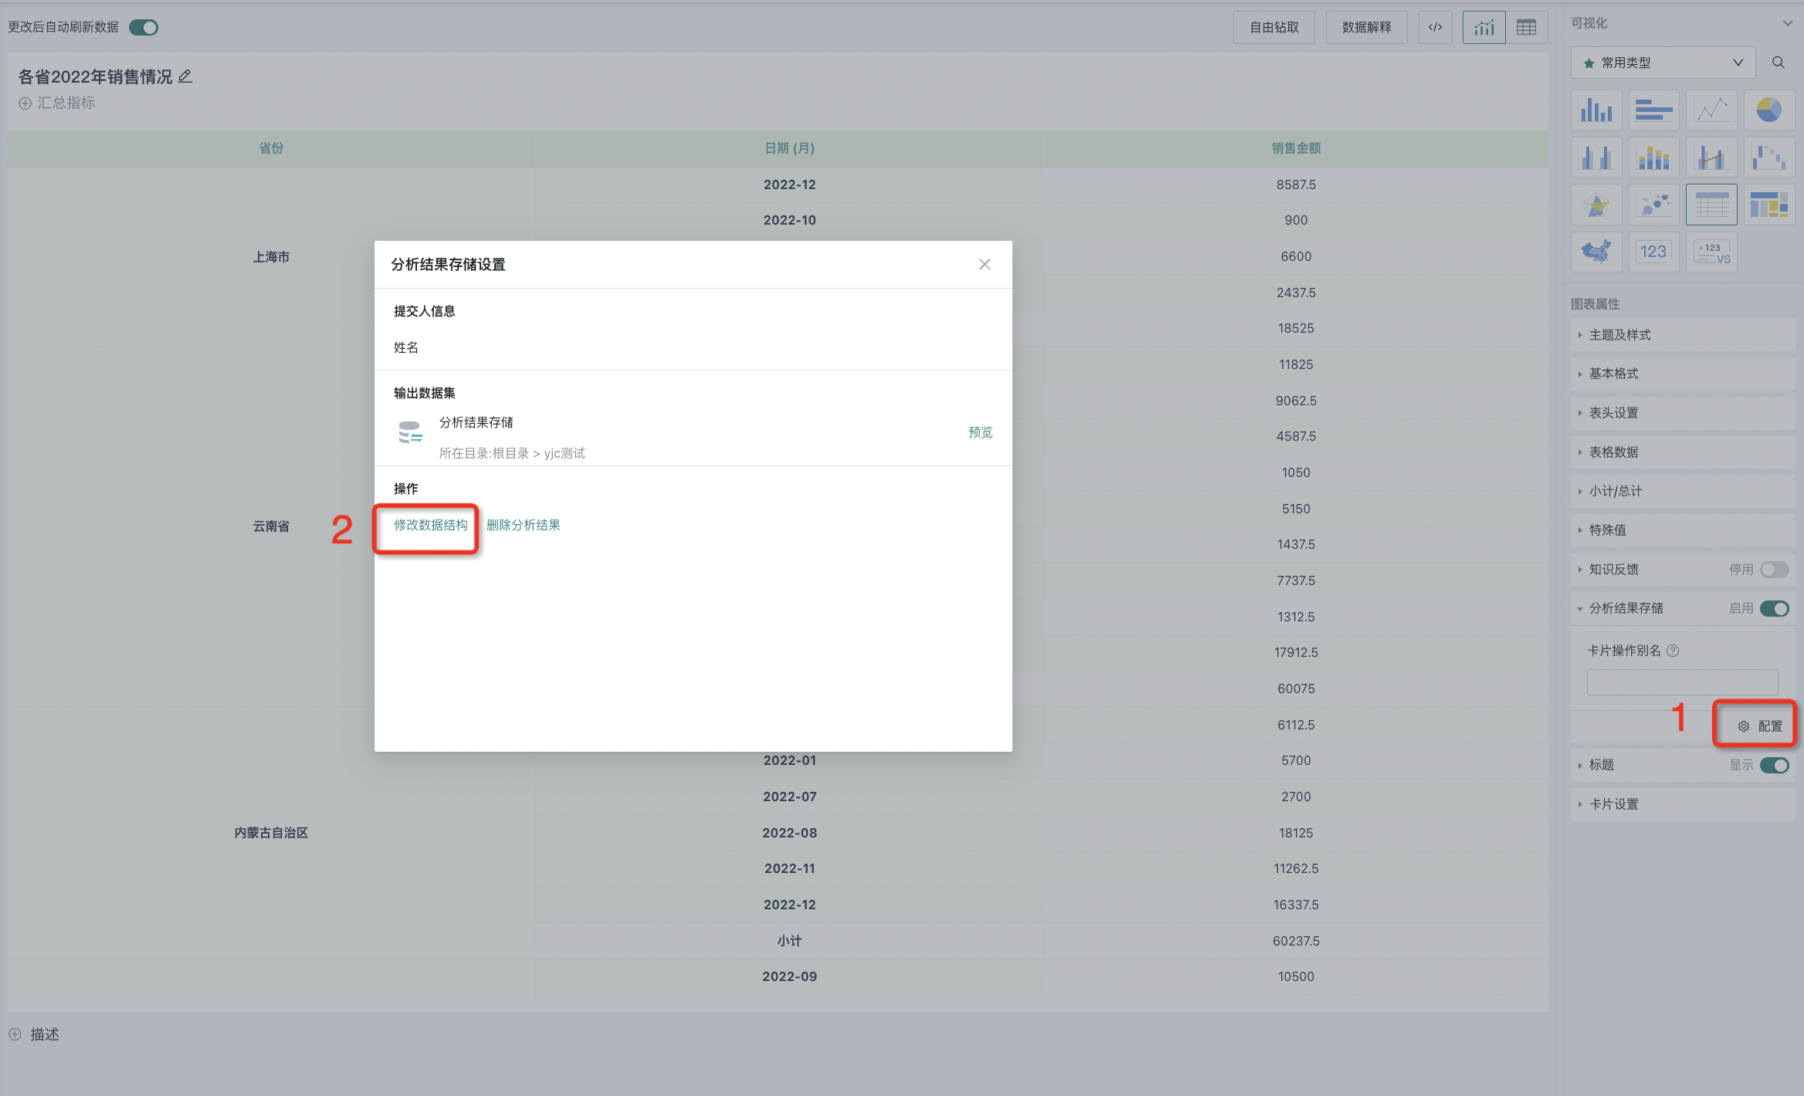Expand the 知识反馈 section arrow

coord(1580,570)
